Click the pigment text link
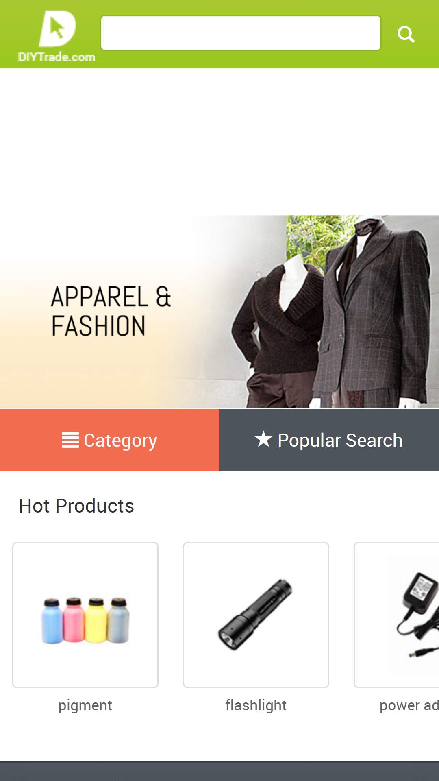Viewport: 439px width, 781px height. [85, 706]
